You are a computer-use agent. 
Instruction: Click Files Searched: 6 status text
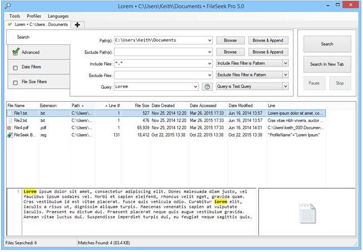21,243
